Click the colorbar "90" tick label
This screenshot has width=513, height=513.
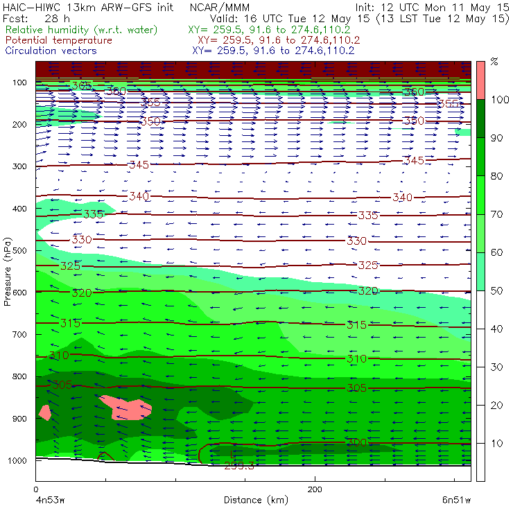click(x=496, y=138)
